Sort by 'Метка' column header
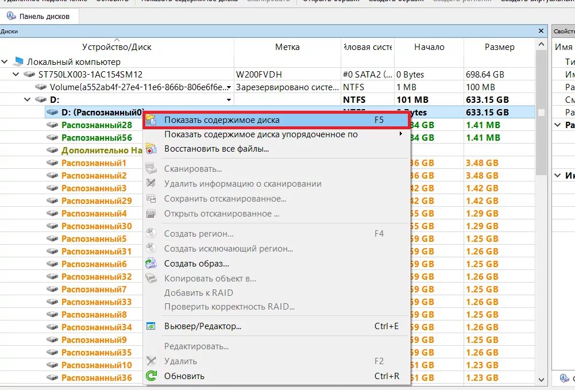This screenshot has width=575, height=390. (287, 47)
